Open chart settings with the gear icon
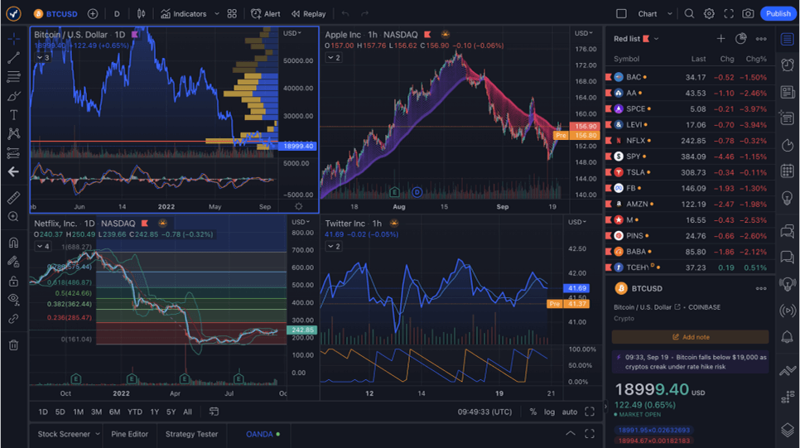This screenshot has width=800, height=448. (x=709, y=14)
